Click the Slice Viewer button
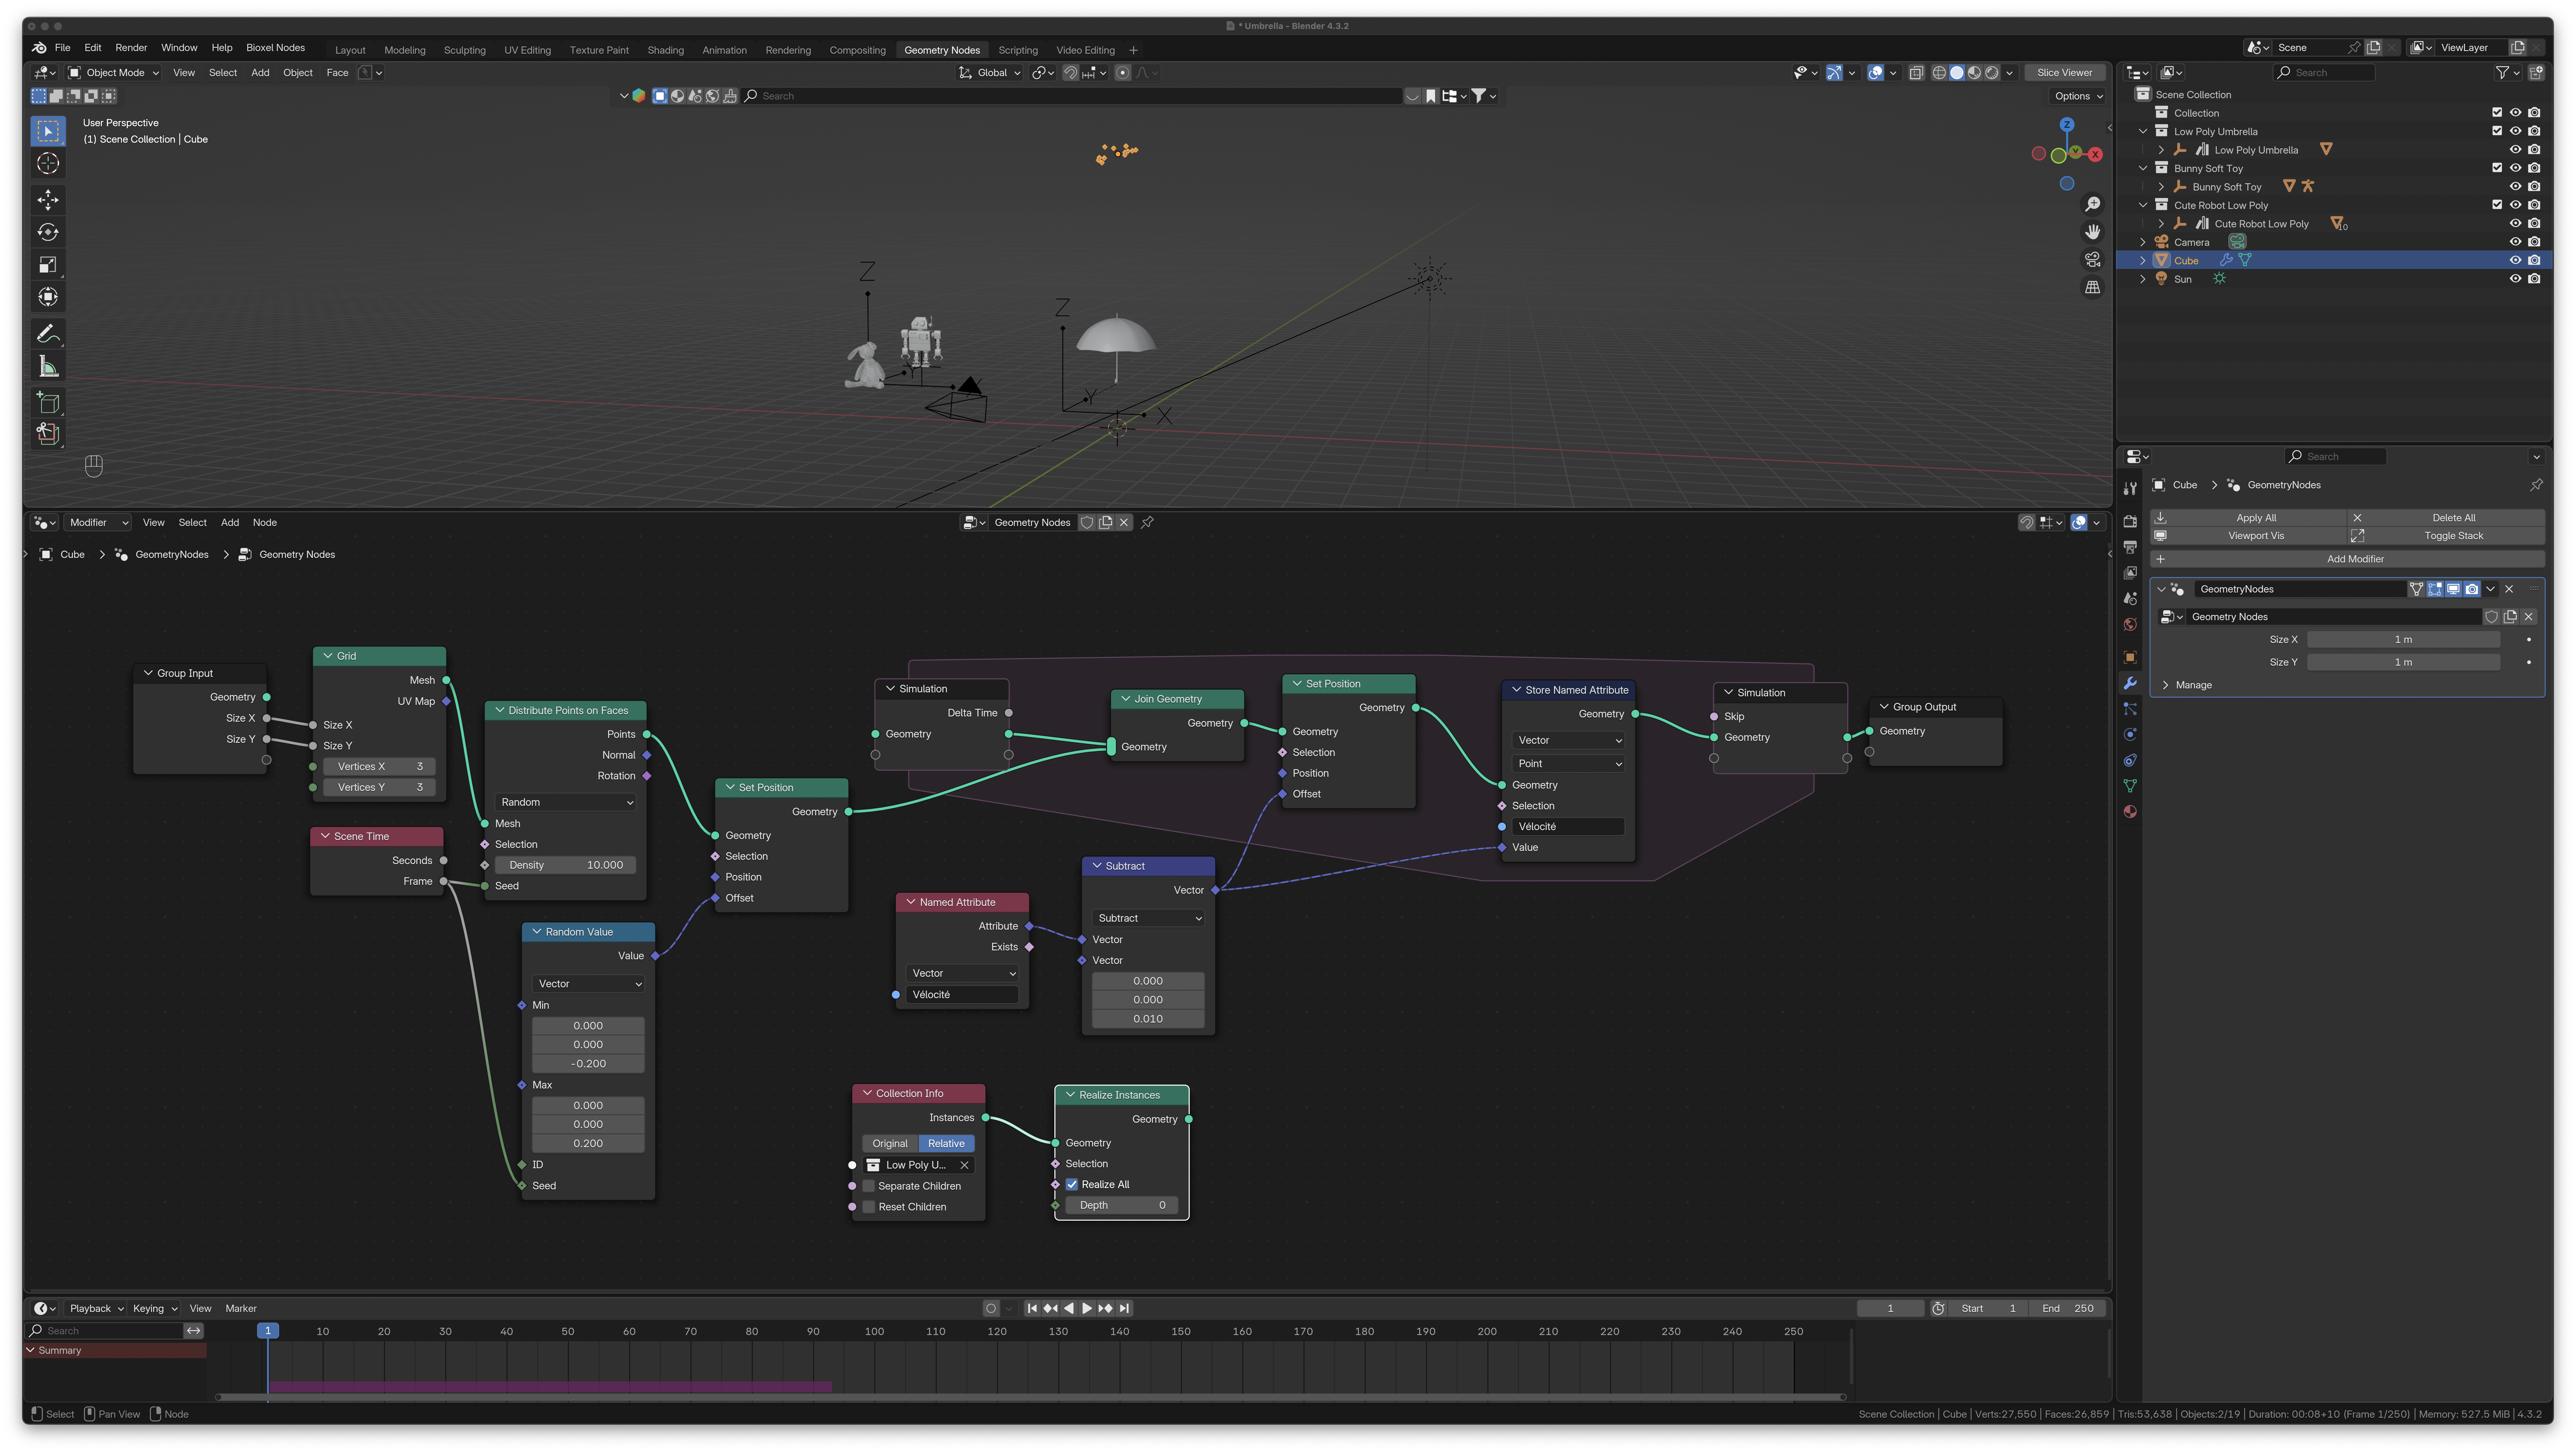Image resolution: width=2576 pixels, height=1452 pixels. (2064, 73)
